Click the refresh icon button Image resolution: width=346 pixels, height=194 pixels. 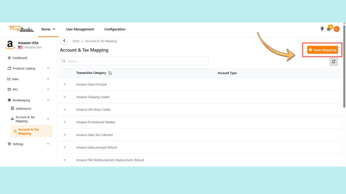pyautogui.click(x=333, y=62)
